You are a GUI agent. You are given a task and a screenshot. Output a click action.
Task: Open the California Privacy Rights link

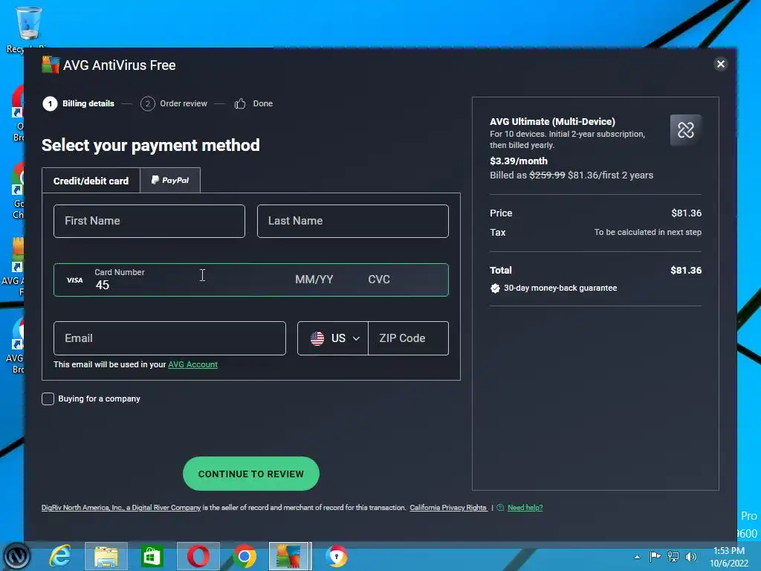click(448, 507)
